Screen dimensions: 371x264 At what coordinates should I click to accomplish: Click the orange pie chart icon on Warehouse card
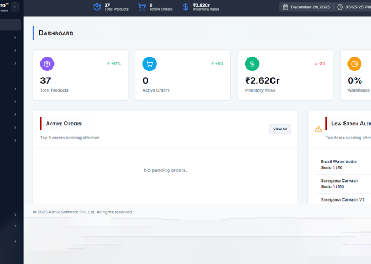[x=355, y=64]
